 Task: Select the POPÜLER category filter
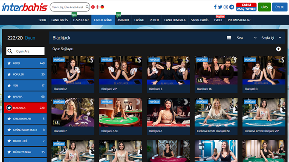pos(26,74)
